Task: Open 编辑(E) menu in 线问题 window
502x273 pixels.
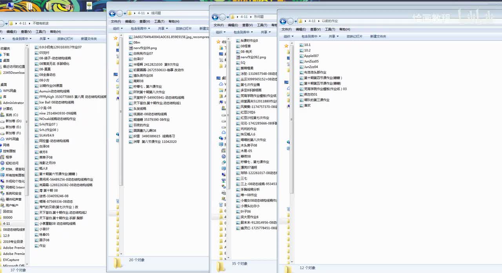Action: 130,22
